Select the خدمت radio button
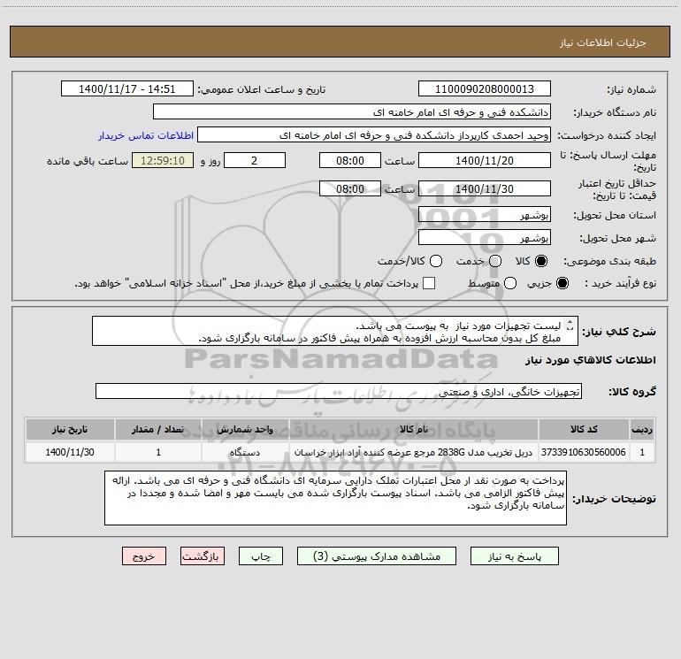 495,261
